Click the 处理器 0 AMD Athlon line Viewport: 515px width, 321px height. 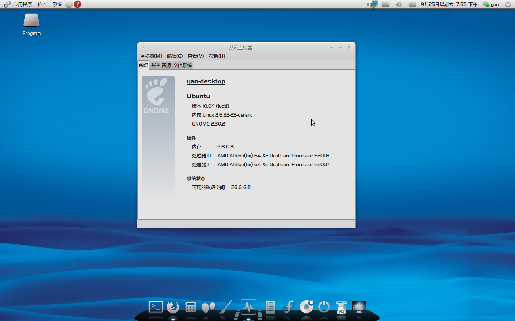click(261, 156)
